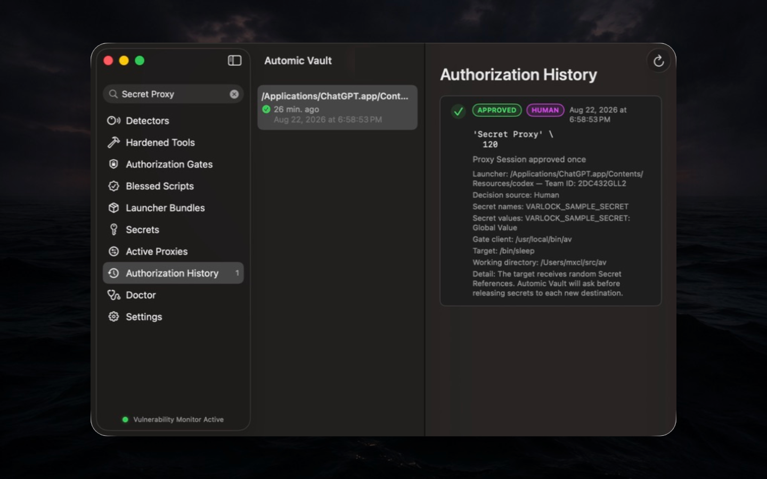Viewport: 767px width, 479px height.
Task: Click the Working directory line
Action: [539, 262]
